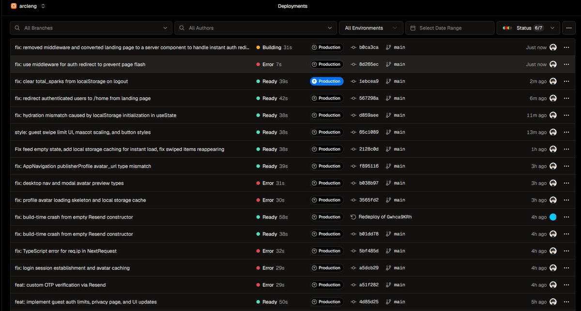Open row menu for 567298a deployment
This screenshot has width=581, height=311.
coord(566,98)
